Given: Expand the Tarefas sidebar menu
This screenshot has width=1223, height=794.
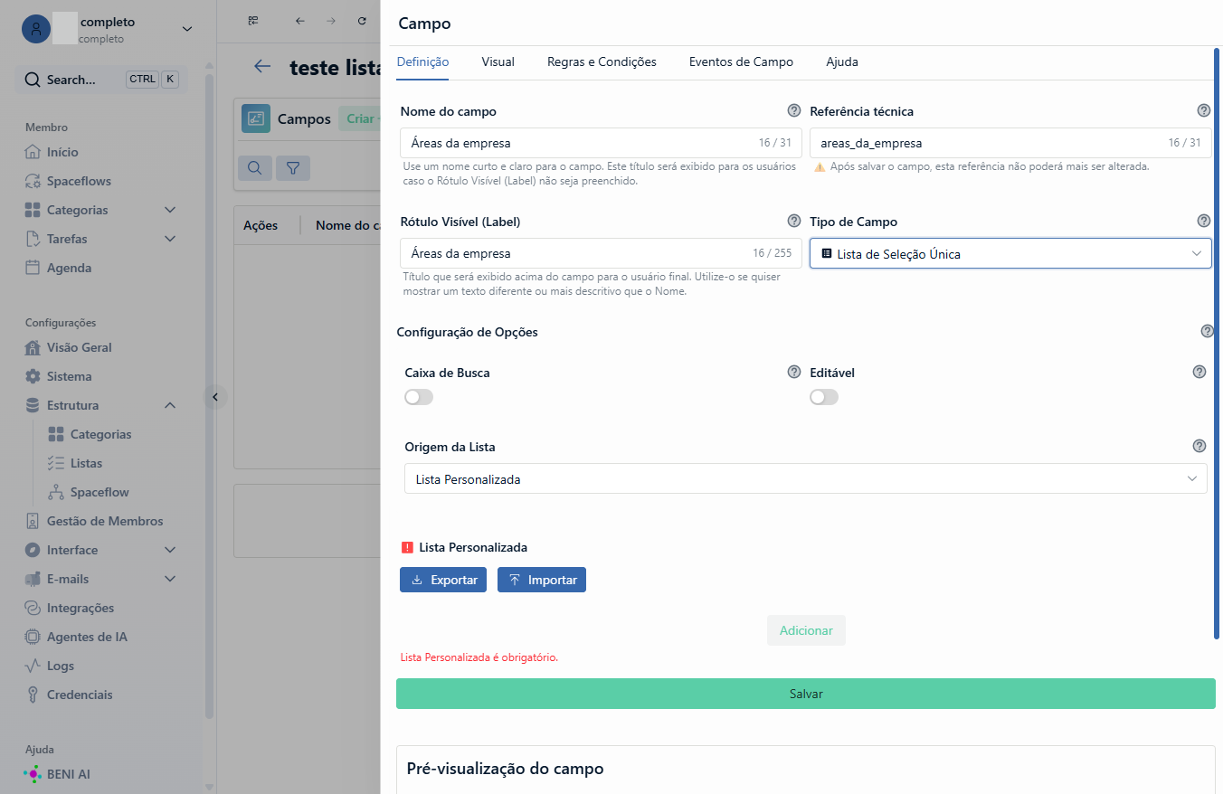Looking at the screenshot, I should (x=170, y=239).
